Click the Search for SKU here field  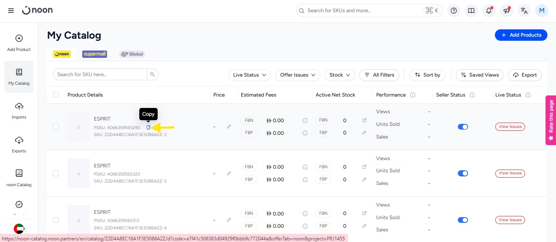(x=100, y=75)
